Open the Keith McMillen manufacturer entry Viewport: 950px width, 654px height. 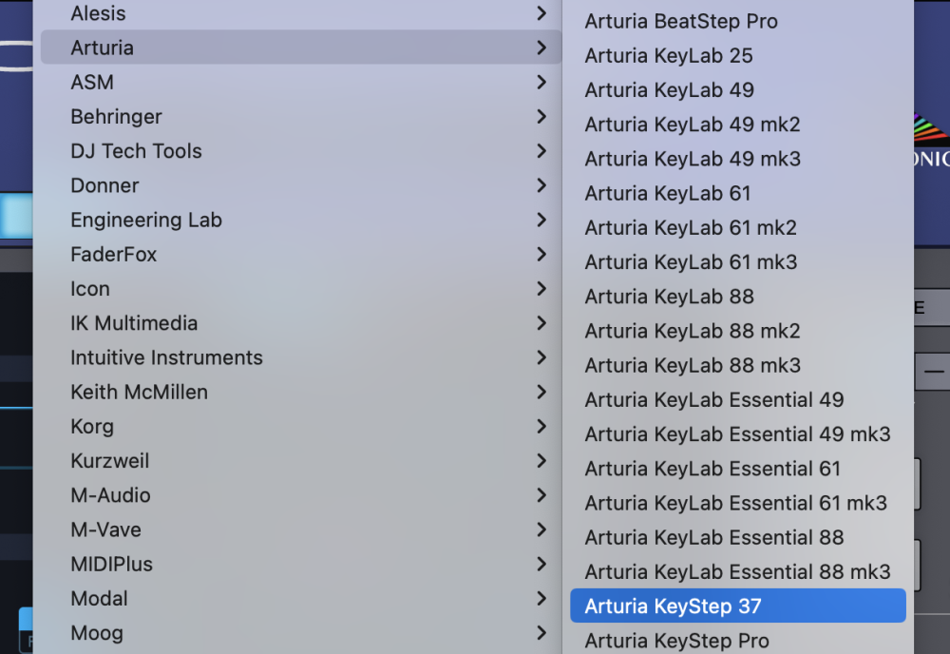[139, 392]
